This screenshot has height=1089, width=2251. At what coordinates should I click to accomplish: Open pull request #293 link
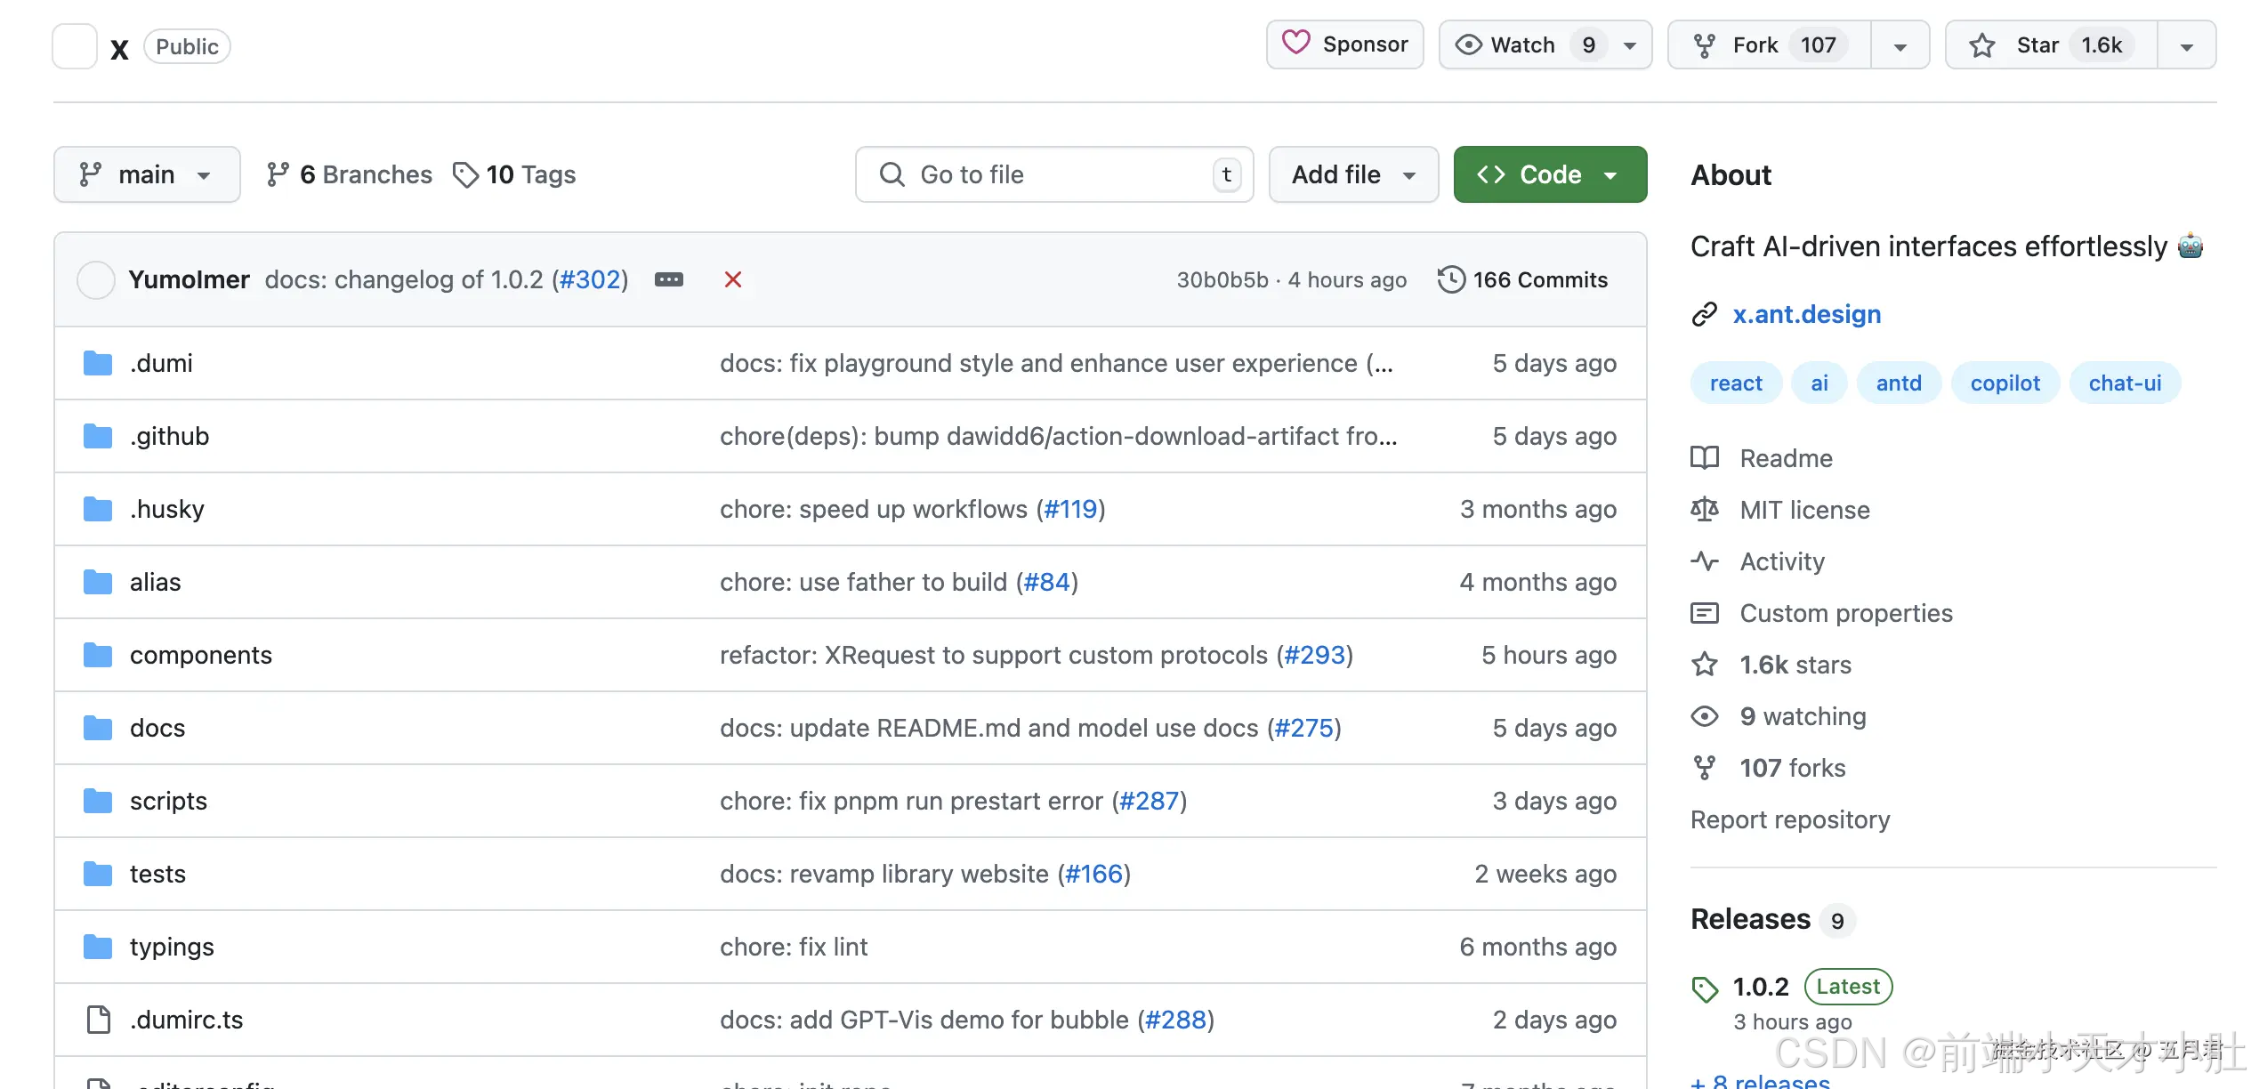[1314, 655]
